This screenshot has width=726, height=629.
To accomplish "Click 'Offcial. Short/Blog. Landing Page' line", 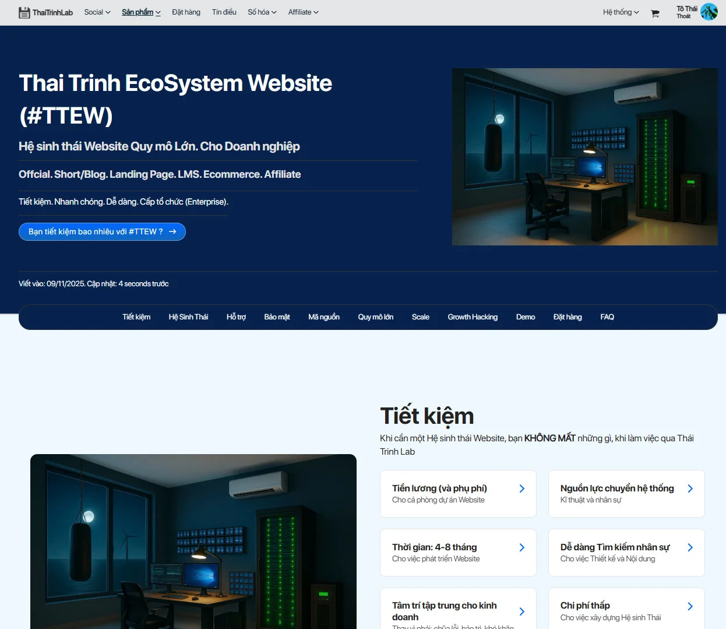I will click(x=160, y=174).
